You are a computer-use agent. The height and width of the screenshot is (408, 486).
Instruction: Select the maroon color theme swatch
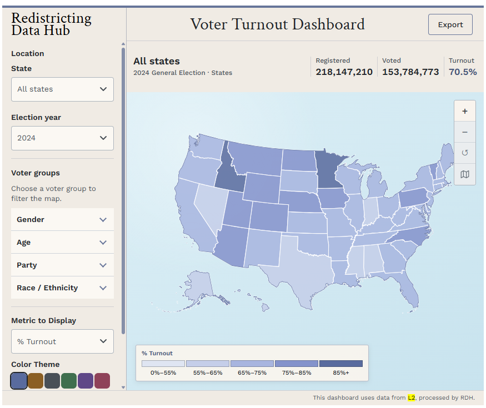pos(102,381)
